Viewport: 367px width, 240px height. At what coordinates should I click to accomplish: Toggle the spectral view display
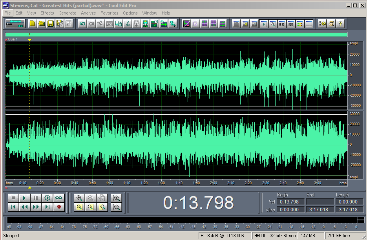click(186, 24)
